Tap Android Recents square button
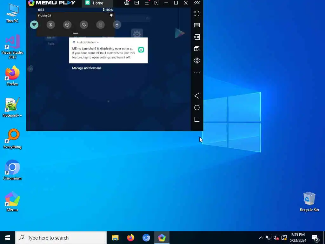Screen dimensions: 325x244 tap(197, 119)
